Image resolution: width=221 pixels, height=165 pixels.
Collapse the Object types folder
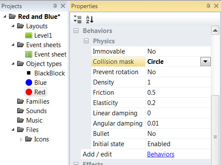(x=13, y=64)
